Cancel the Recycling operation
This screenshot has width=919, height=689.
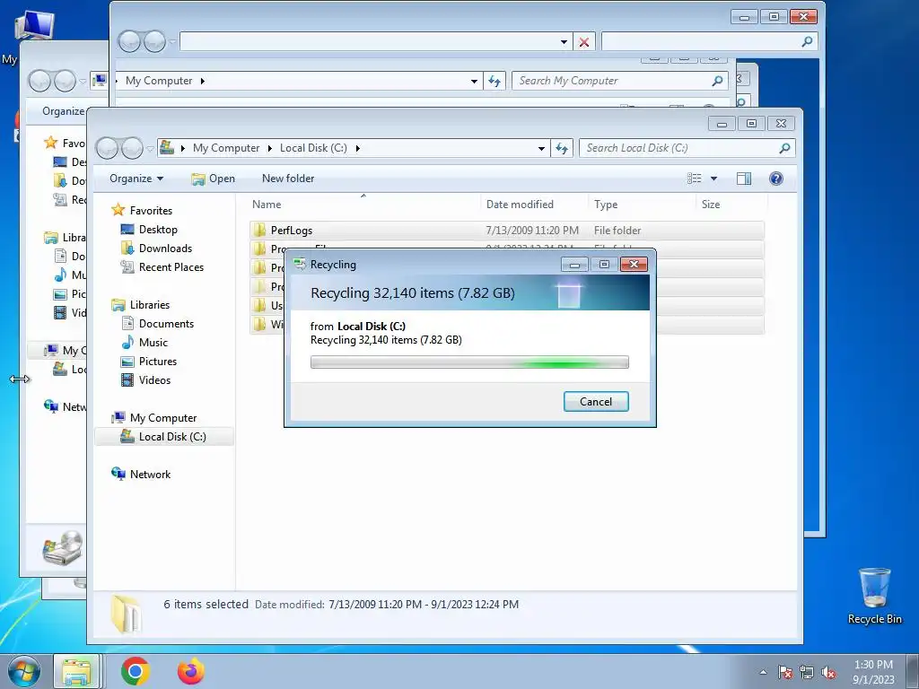(596, 401)
